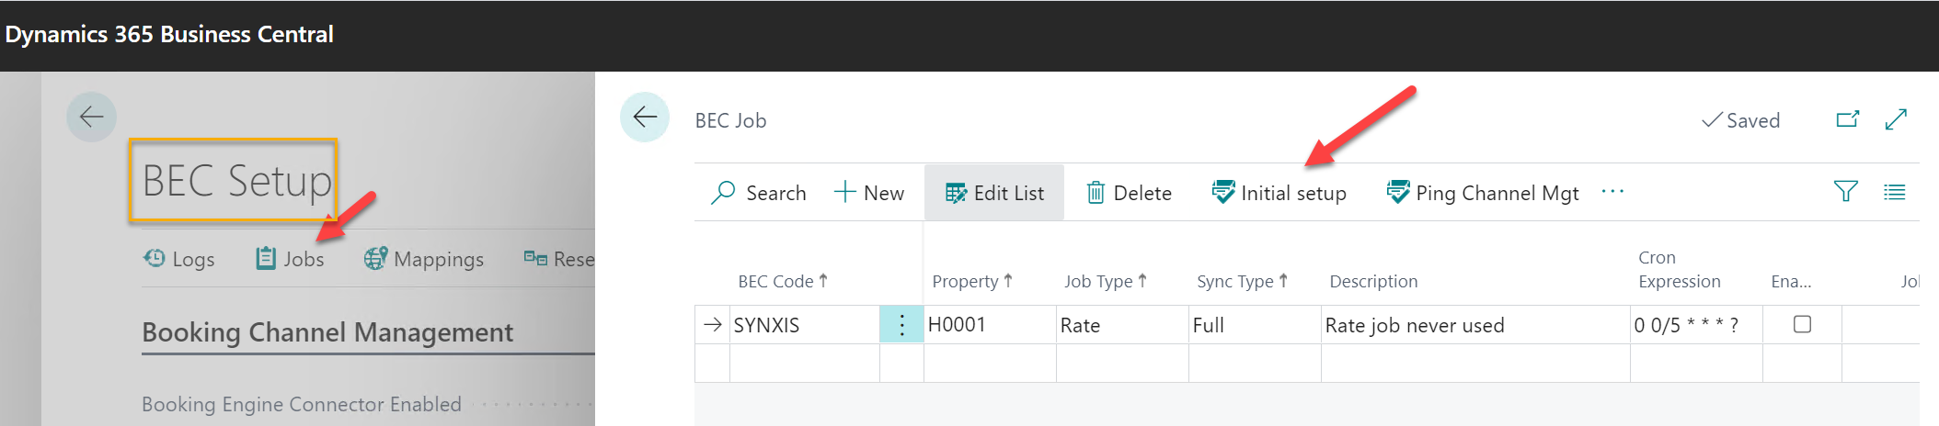Click the back arrow beside BEC Job

coord(645,118)
